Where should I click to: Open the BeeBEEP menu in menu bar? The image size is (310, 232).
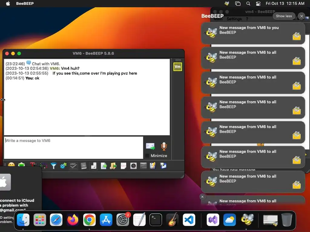pyautogui.click(x=25, y=3)
